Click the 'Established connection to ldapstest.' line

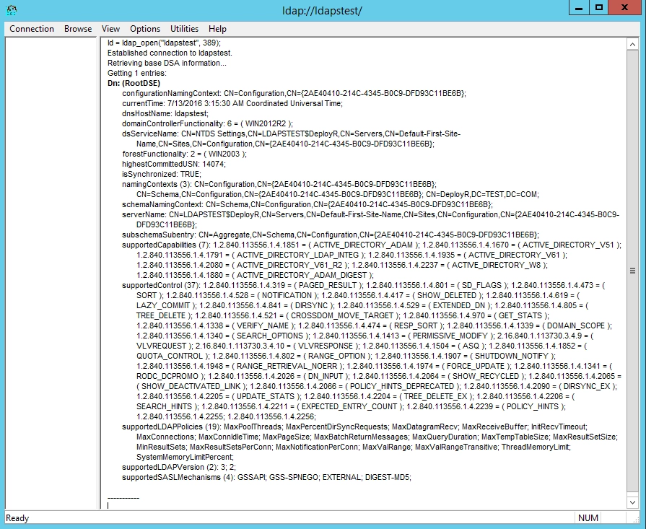[170, 53]
